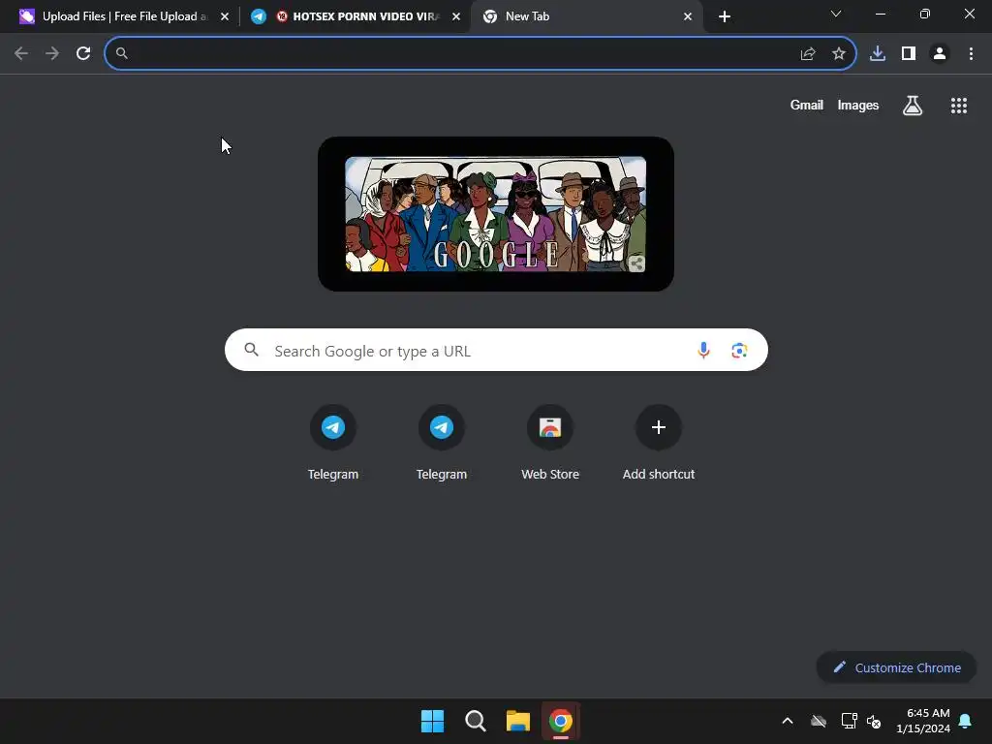Screen dimensions: 992x744
Task: Close the New Tab tab
Action: 688,16
